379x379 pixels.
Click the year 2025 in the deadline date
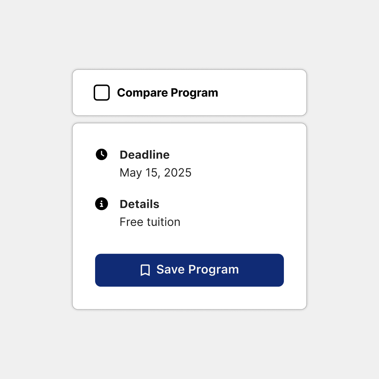[x=178, y=173]
